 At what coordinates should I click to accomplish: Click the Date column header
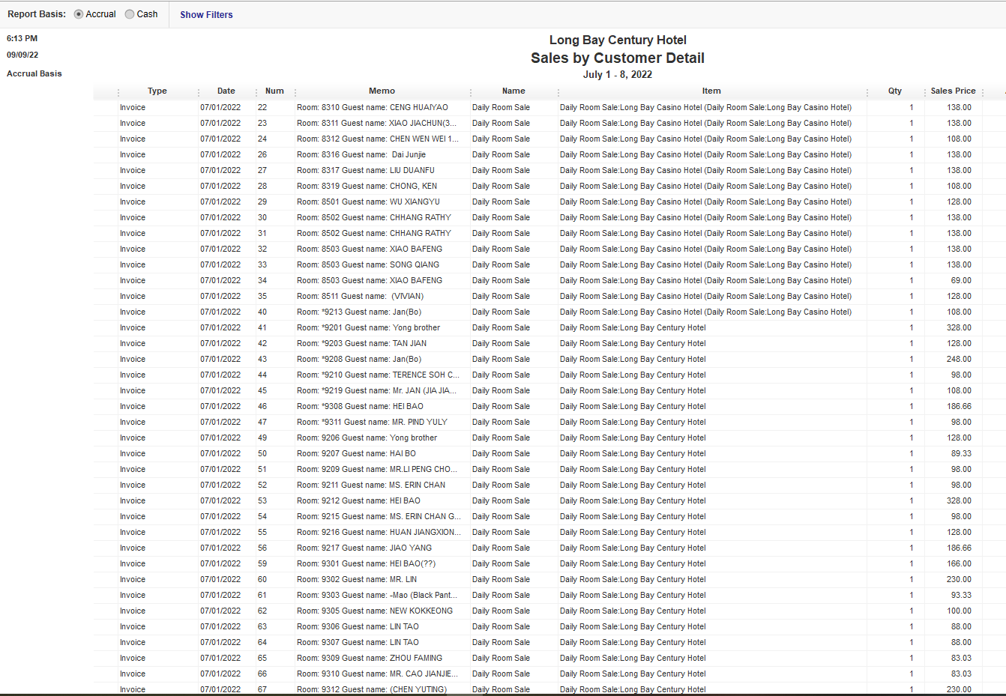click(x=226, y=91)
